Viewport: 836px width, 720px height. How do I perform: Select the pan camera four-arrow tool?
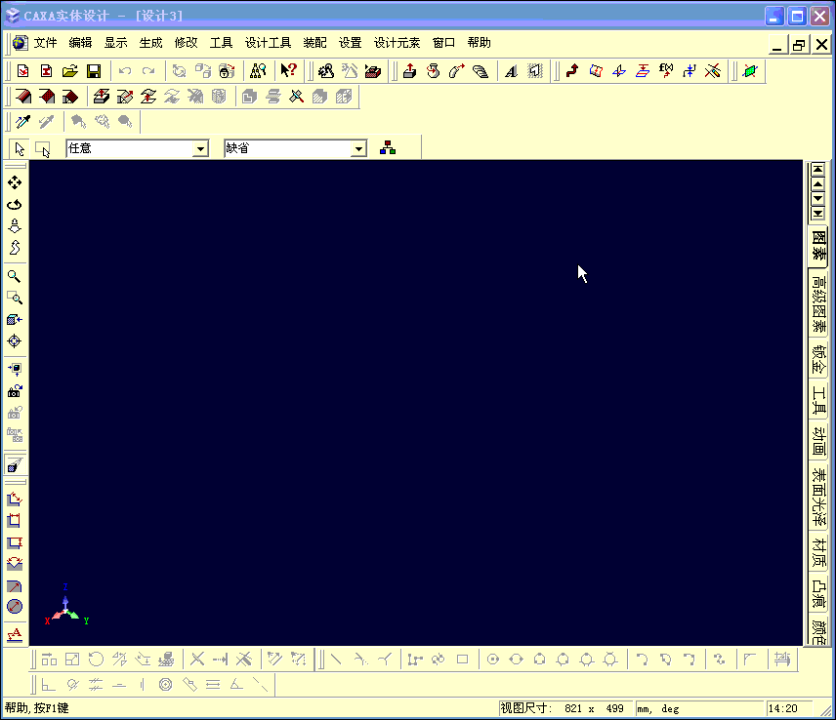15,182
